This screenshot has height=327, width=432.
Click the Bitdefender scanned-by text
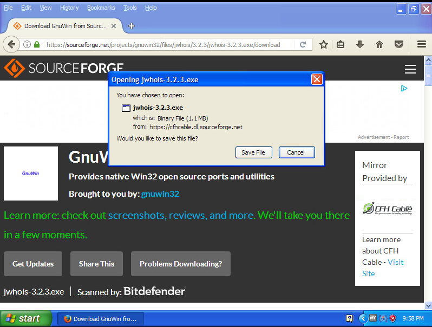pos(154,291)
